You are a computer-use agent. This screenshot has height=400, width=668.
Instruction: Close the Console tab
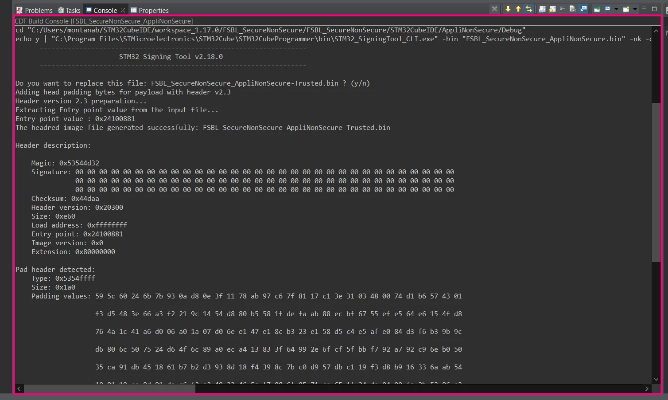point(123,10)
